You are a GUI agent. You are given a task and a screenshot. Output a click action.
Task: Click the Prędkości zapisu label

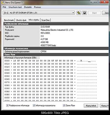(12, 36)
